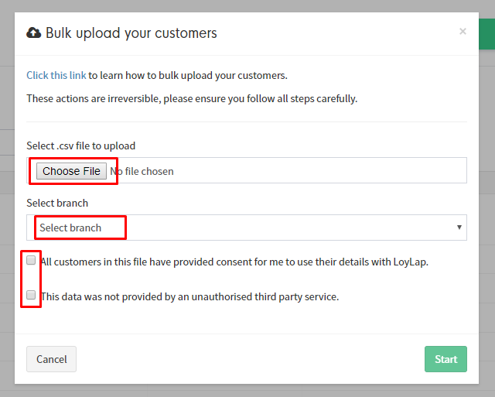Close the bulk upload dialog with the X
Viewport: 495px width, 397px height.
point(463,31)
